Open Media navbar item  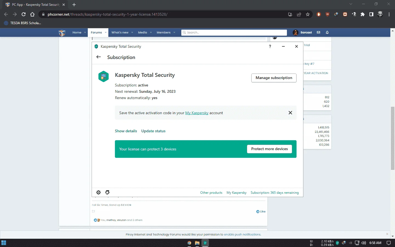142,32
